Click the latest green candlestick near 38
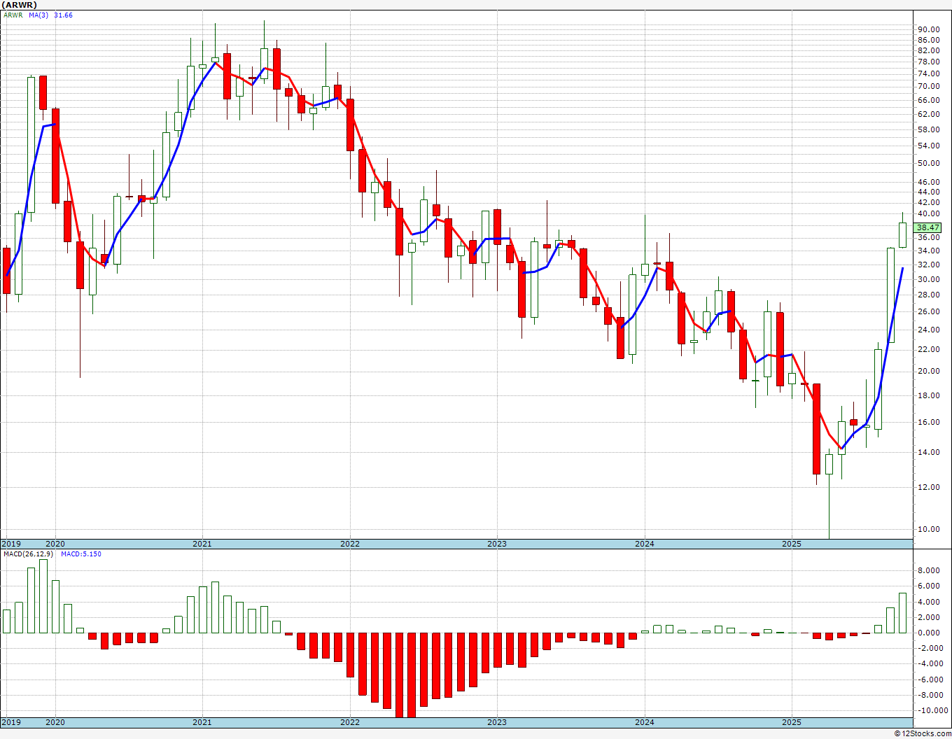The height and width of the screenshot is (739, 952). 903,235
